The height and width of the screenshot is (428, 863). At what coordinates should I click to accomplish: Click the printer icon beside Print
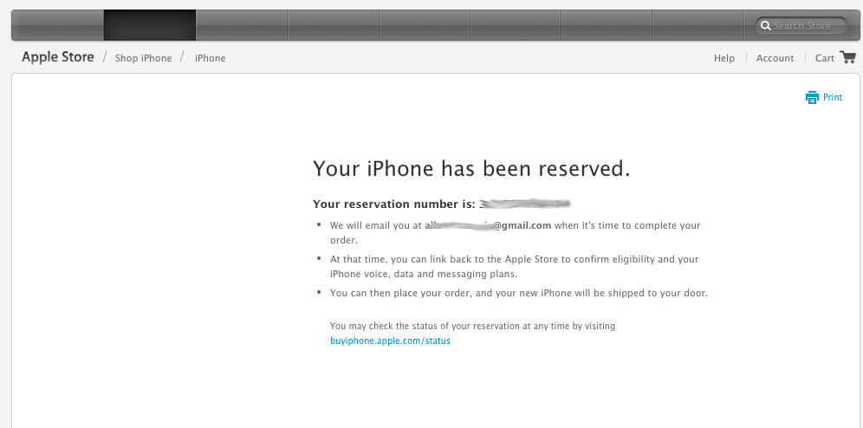click(x=812, y=97)
